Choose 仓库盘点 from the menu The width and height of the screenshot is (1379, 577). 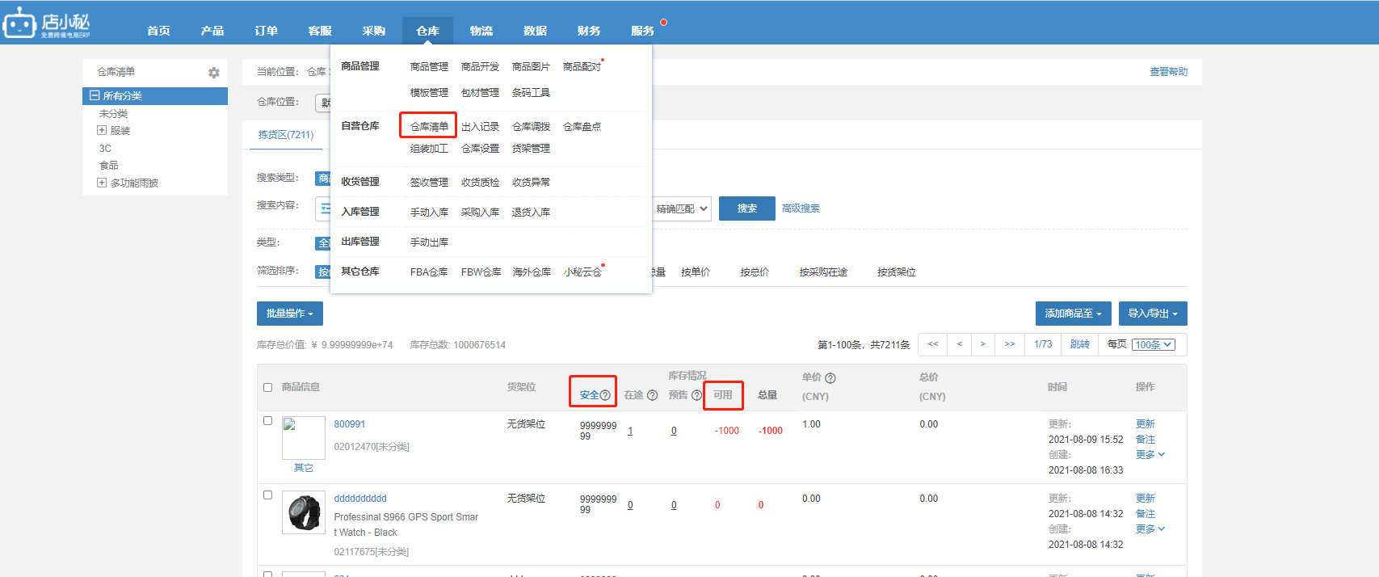(582, 127)
